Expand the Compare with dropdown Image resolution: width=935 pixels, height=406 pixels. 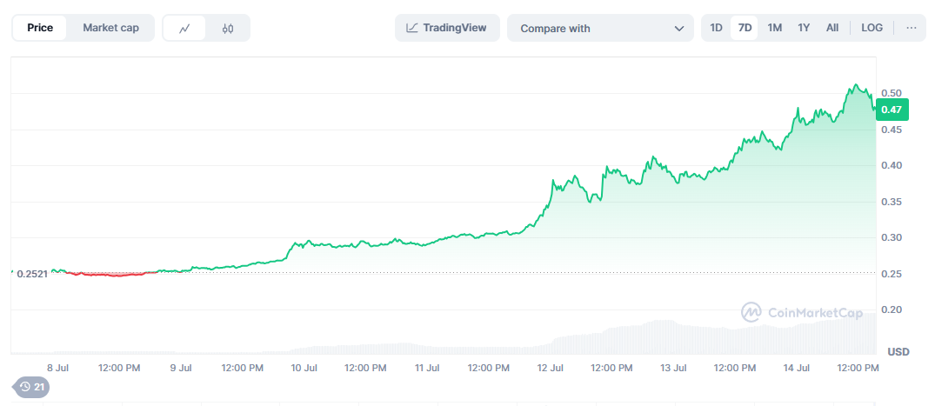coord(600,28)
